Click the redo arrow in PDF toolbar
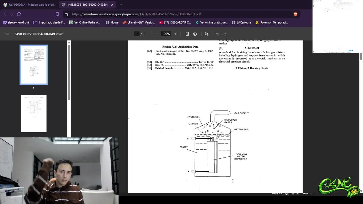This screenshot has height=204, width=363. click(x=225, y=34)
